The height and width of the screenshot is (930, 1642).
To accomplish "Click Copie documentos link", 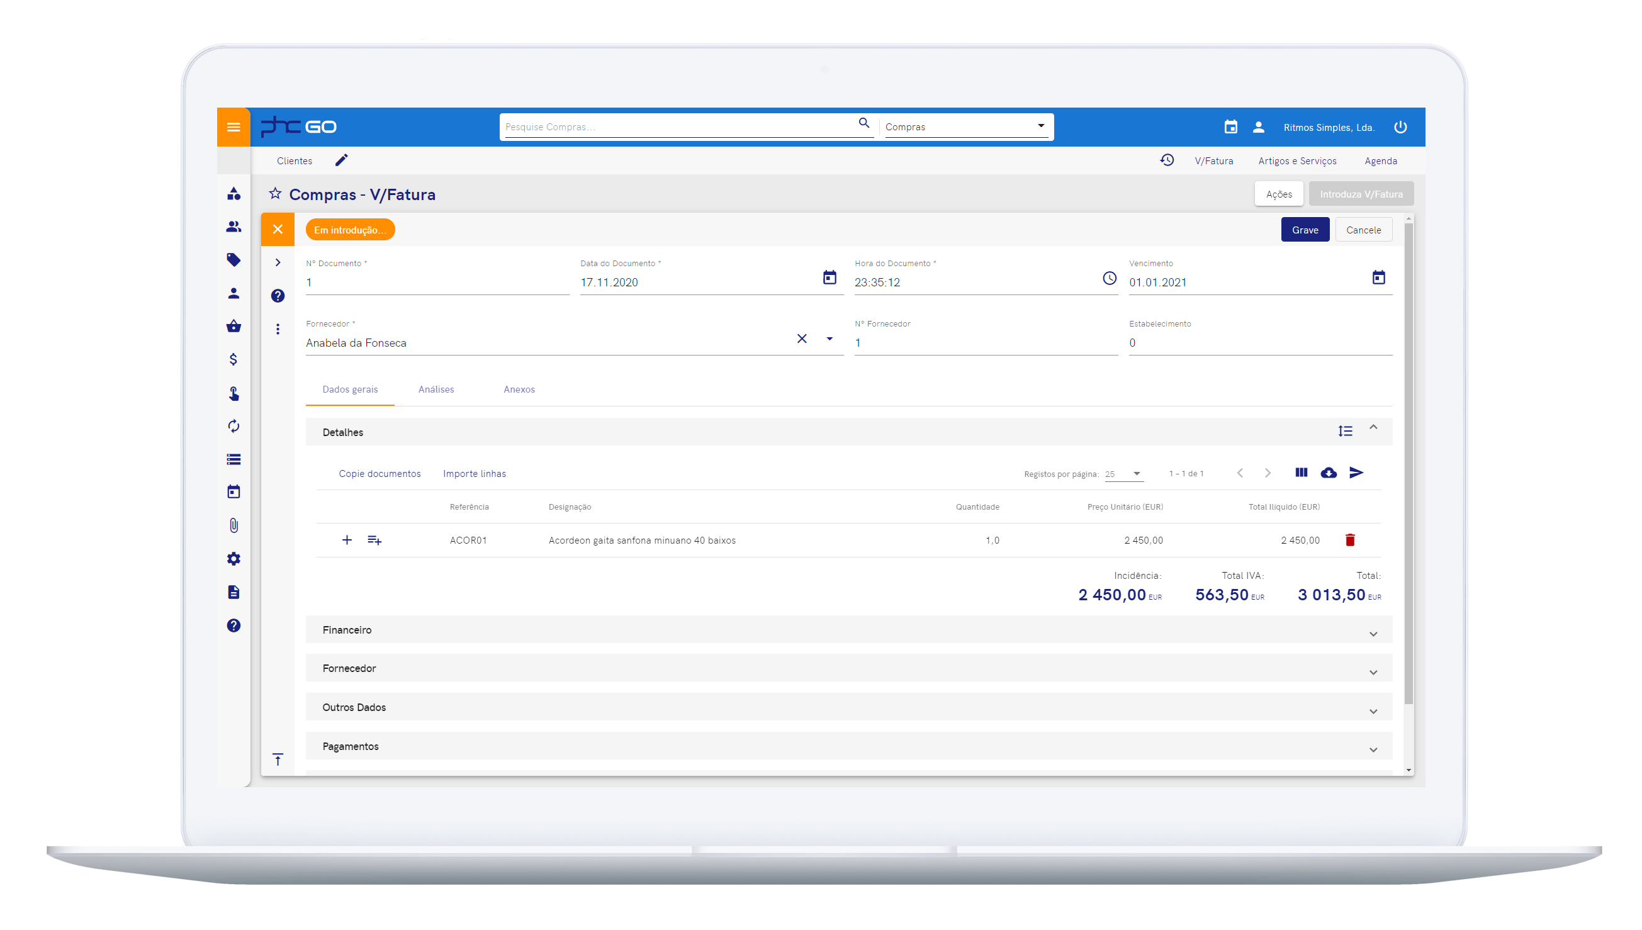I will 380,474.
